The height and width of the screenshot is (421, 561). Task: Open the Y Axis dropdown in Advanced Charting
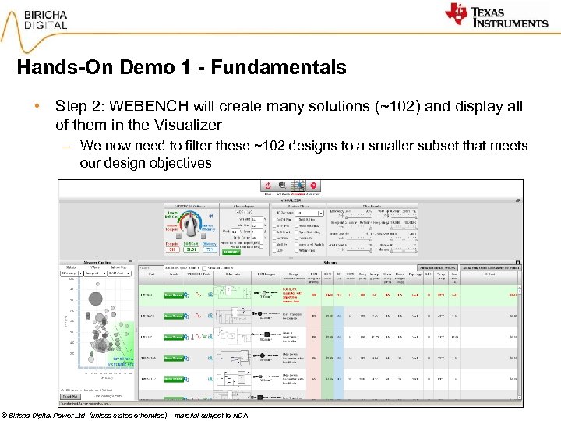[x=95, y=273]
